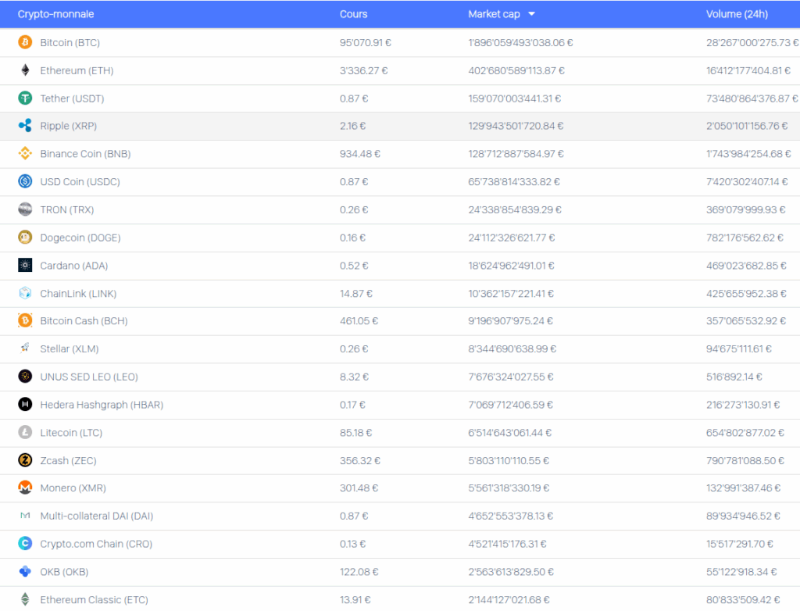Image resolution: width=800 pixels, height=611 pixels.
Task: Click the Zcash logo icon
Action: [x=25, y=460]
